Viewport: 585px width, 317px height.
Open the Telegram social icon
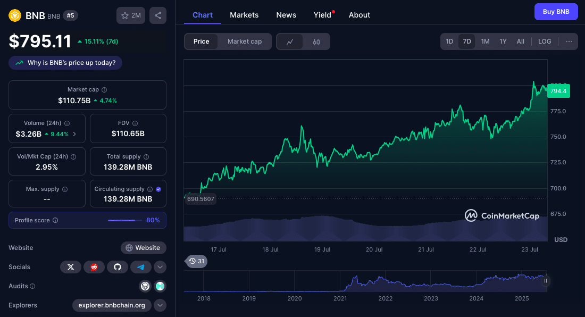tap(141, 267)
